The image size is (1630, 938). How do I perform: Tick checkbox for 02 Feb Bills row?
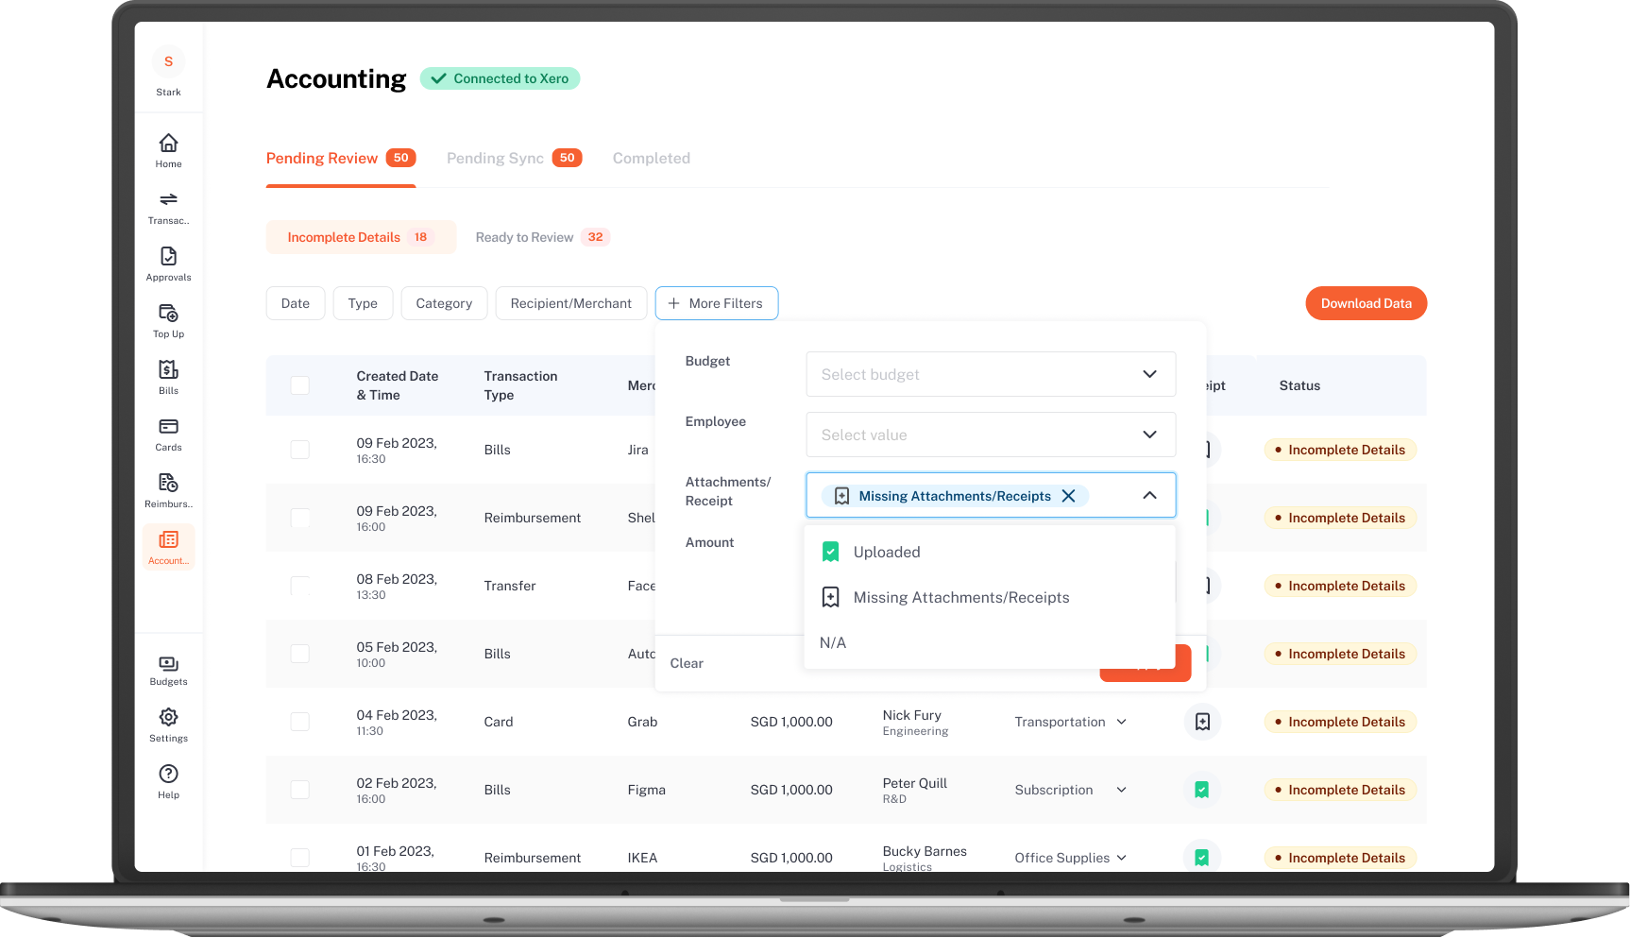[x=299, y=790]
